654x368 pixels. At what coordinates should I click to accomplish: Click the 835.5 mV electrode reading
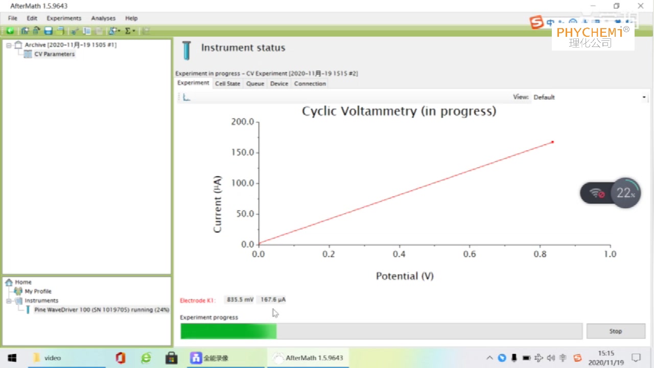click(x=240, y=300)
